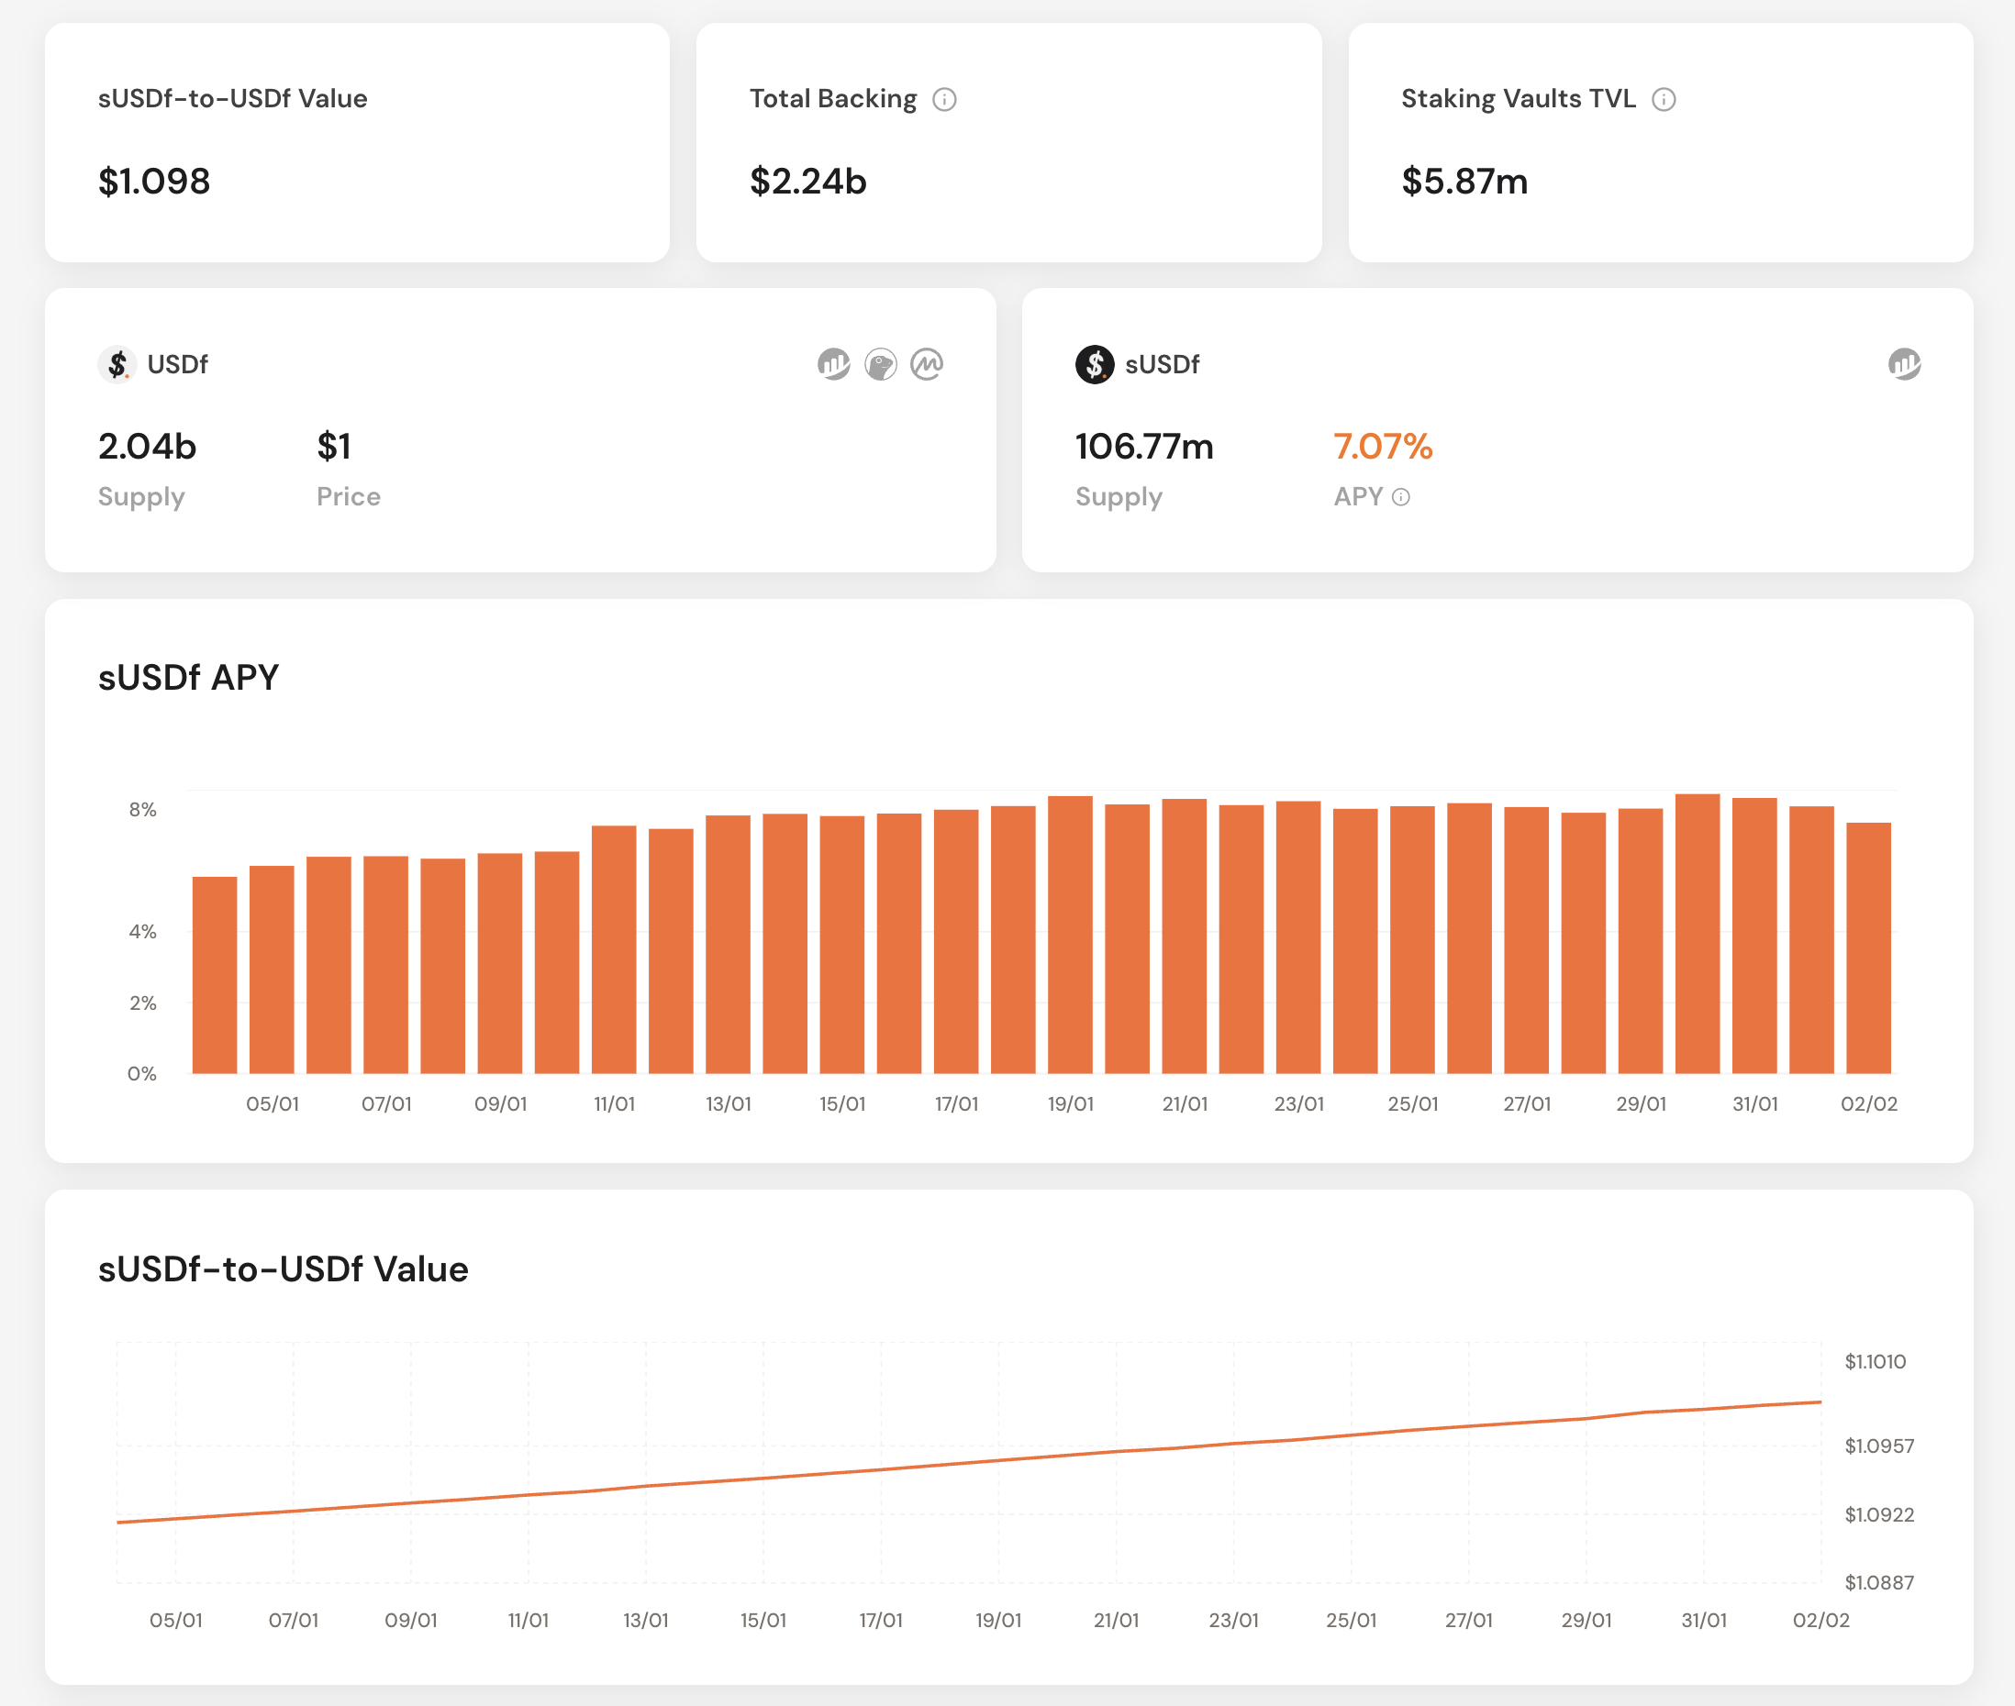Open sUSDf card DefiLlama icon link
The image size is (2015, 1706).
click(1904, 365)
